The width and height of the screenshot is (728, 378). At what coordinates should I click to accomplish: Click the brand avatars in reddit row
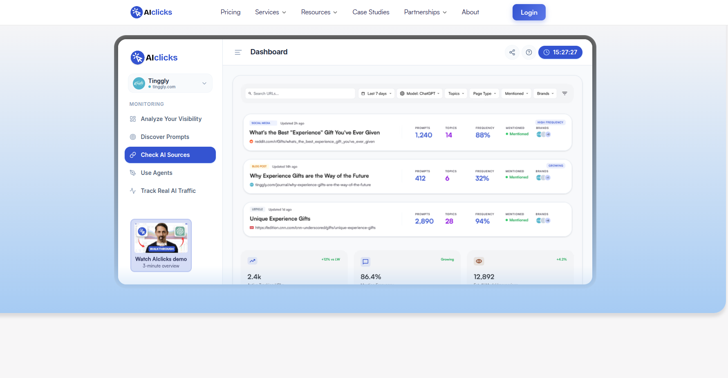pos(543,134)
